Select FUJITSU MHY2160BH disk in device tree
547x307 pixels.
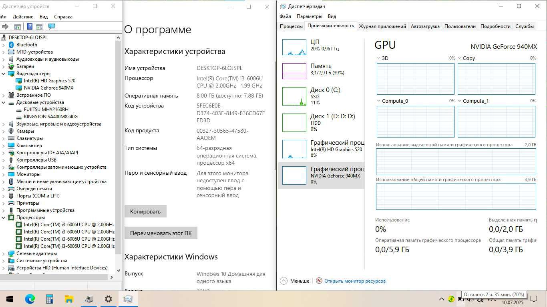click(46, 110)
